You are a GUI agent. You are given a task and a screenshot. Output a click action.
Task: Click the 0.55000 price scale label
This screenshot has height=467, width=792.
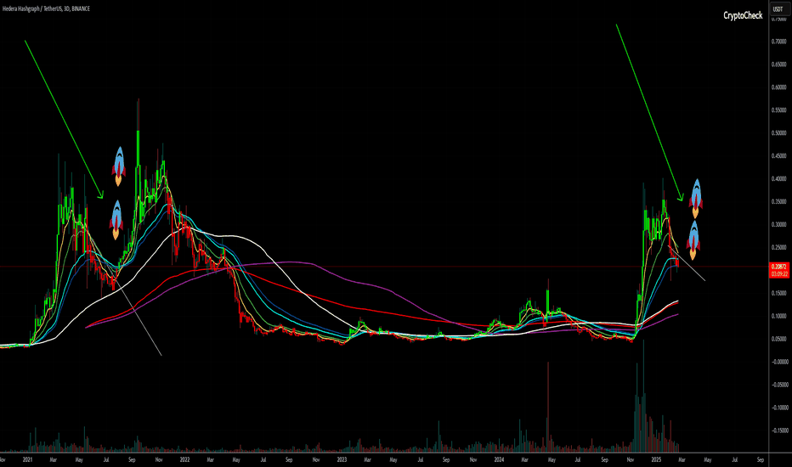point(779,110)
